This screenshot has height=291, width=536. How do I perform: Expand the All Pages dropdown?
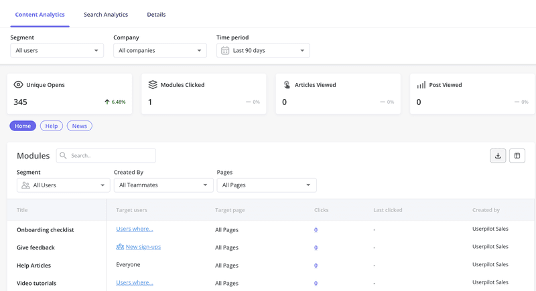click(266, 185)
